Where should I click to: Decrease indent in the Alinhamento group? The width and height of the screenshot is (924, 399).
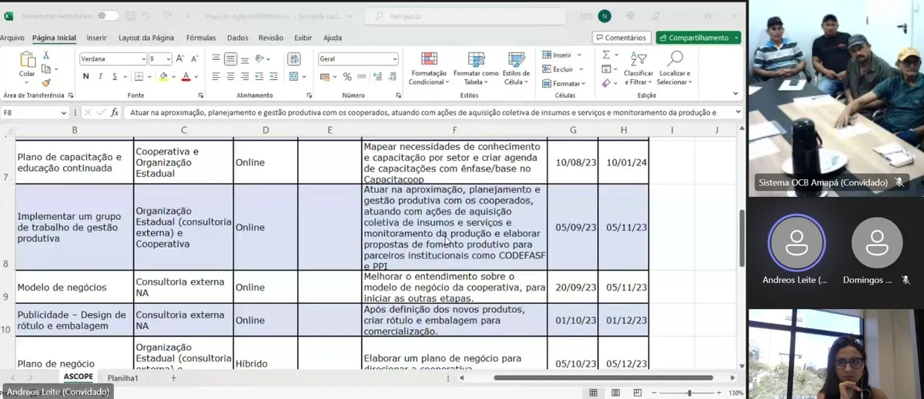tap(259, 77)
